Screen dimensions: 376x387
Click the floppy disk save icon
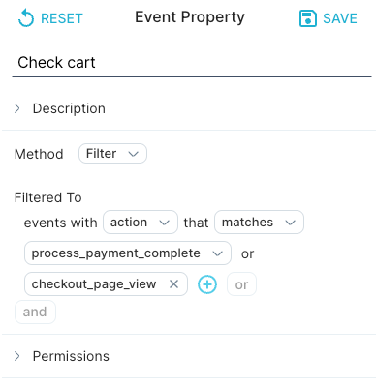coord(307,18)
